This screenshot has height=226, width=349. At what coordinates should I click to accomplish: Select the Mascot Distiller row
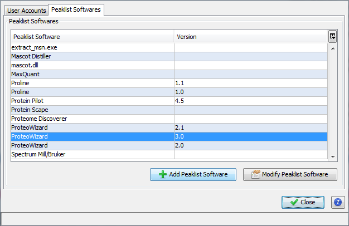point(169,56)
